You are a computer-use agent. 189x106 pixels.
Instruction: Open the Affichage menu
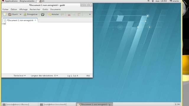coord(23,9)
